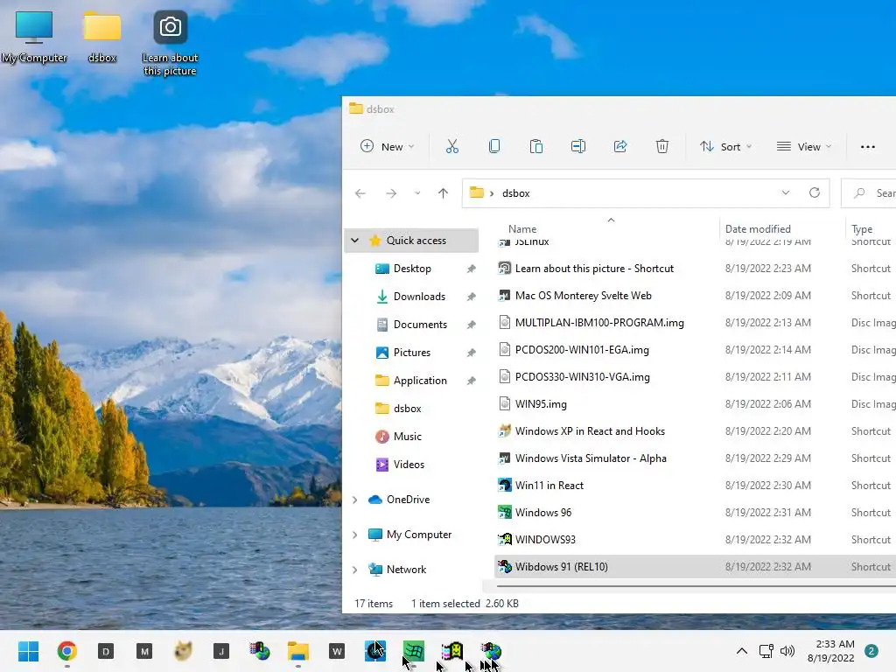Screen dimensions: 896x672
Task: Click the Copy icon in toolbar
Action: 494,147
